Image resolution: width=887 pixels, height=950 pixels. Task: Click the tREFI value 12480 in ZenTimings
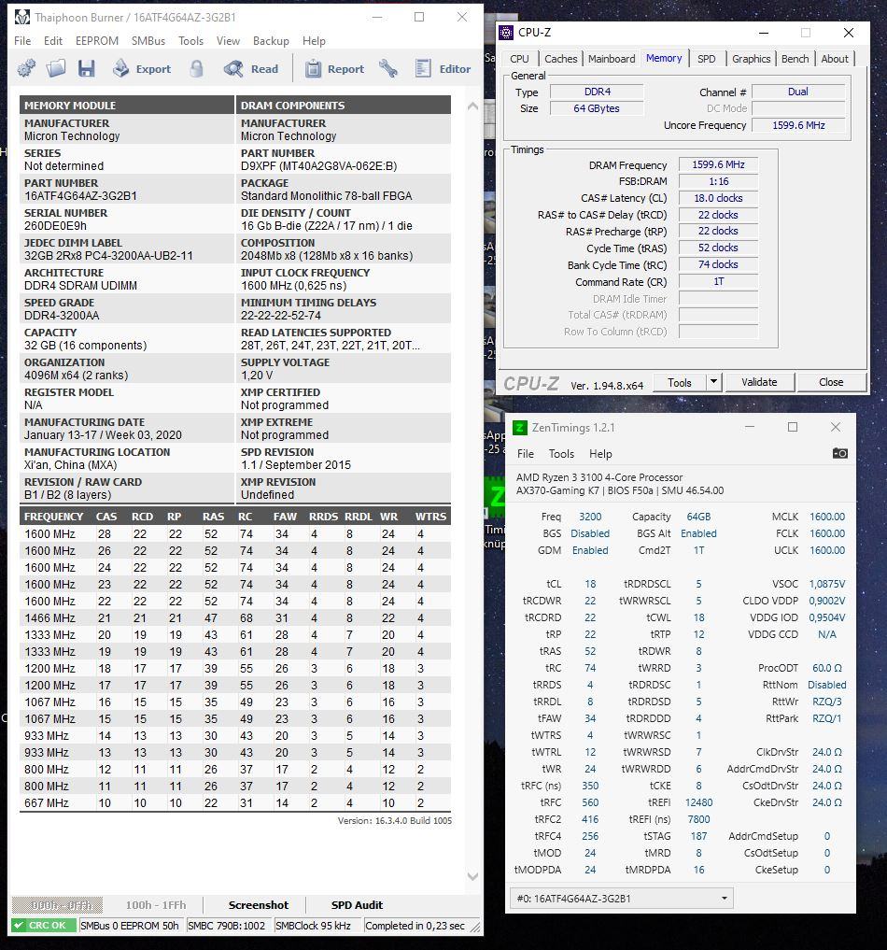click(x=698, y=802)
